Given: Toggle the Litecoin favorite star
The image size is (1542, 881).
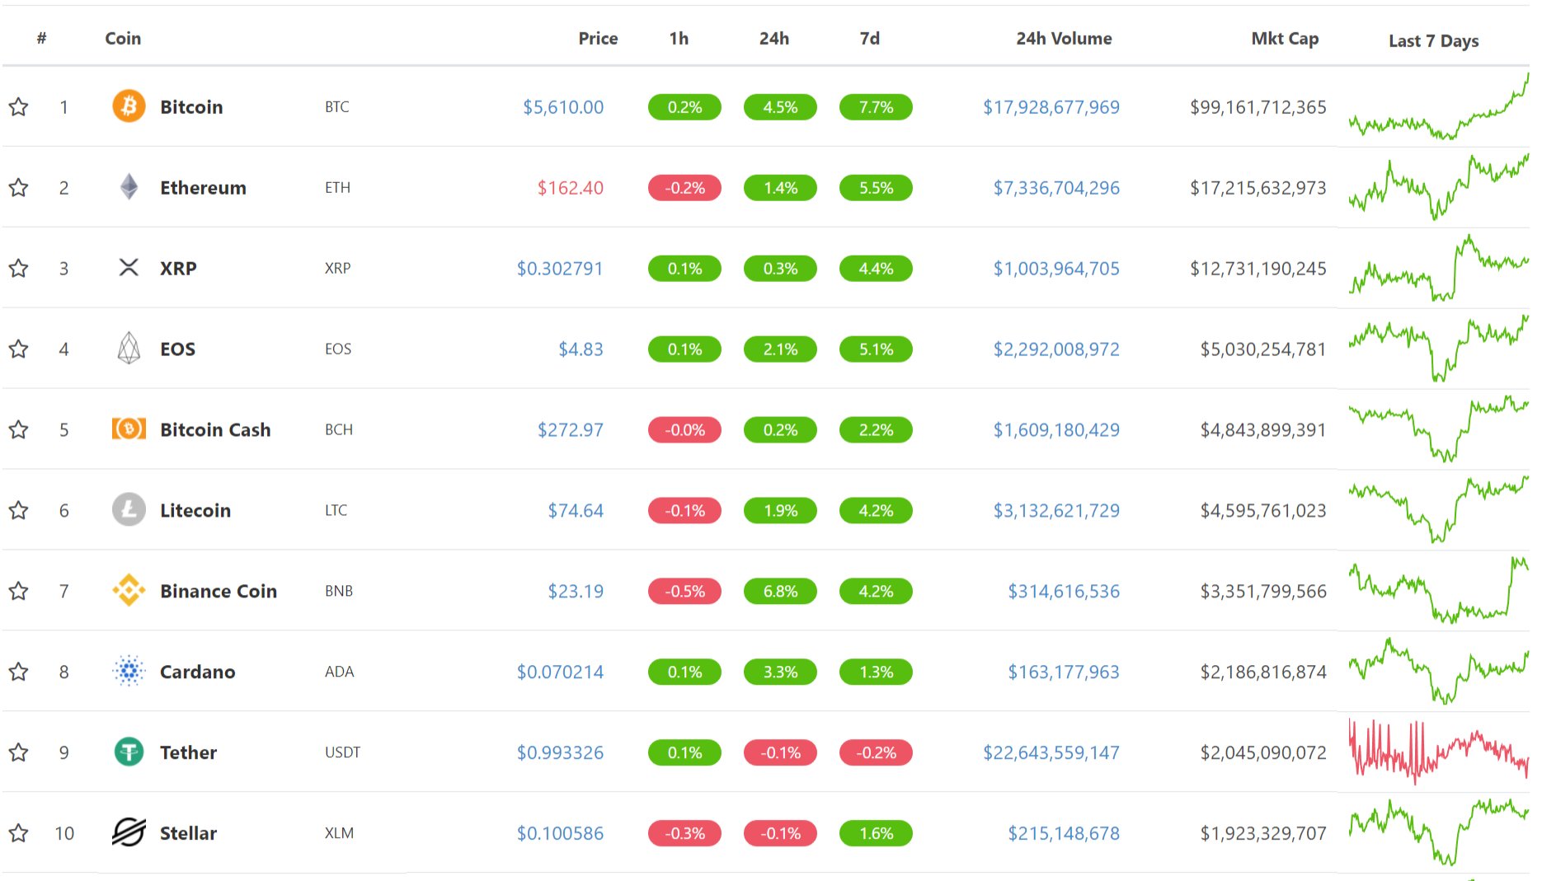Looking at the screenshot, I should [19, 510].
